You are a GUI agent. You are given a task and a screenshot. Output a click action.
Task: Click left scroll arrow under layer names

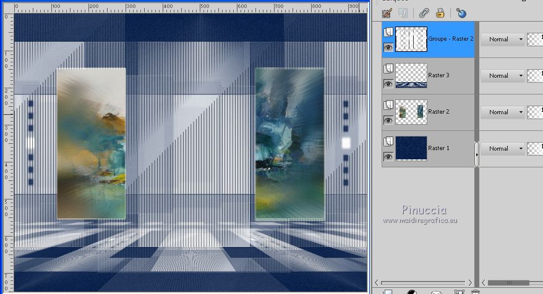click(377, 283)
